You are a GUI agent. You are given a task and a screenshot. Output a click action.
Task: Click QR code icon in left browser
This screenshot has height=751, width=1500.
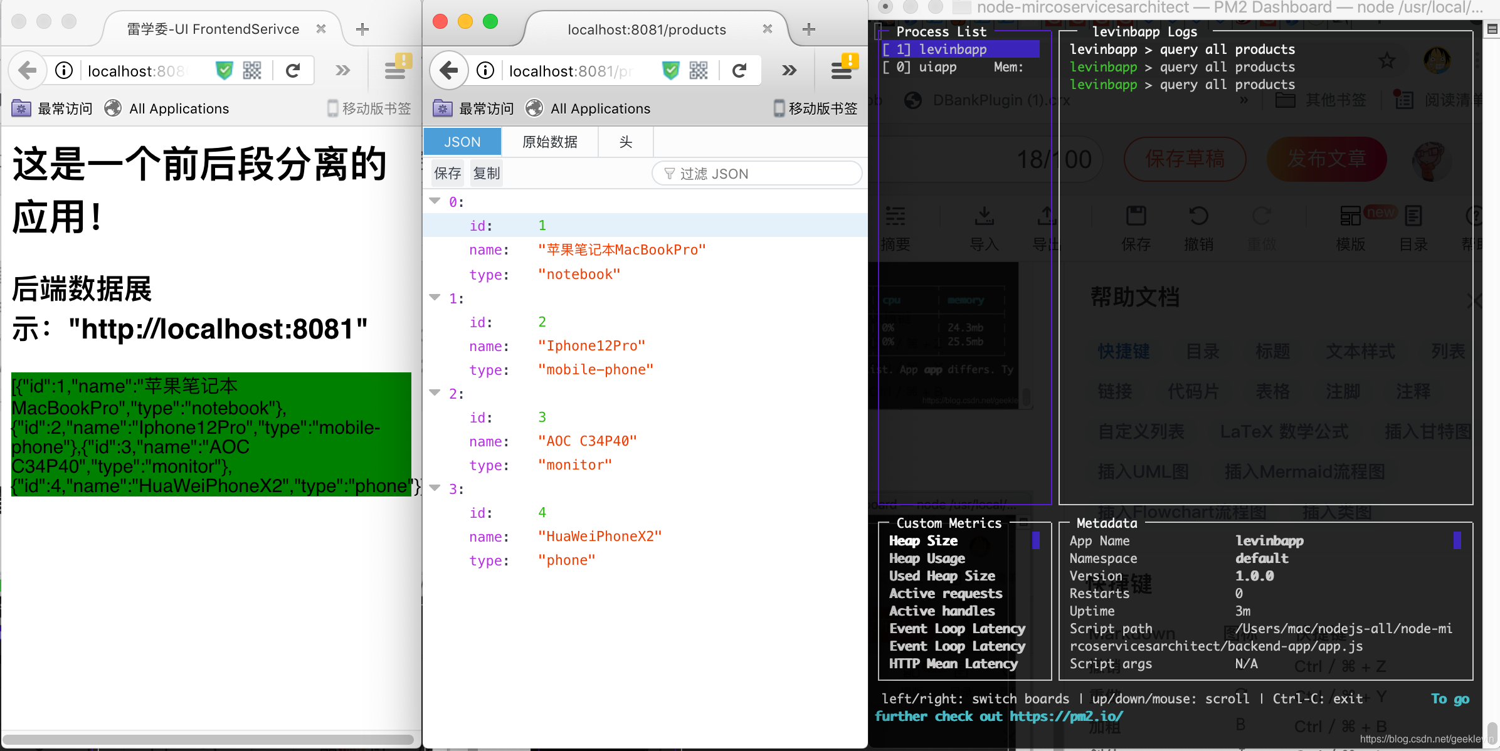coord(252,70)
